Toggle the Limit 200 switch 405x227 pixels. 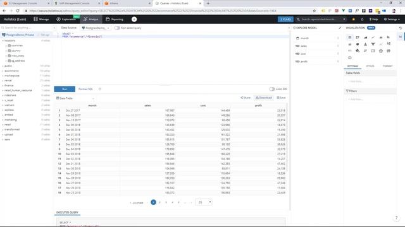tap(271, 89)
